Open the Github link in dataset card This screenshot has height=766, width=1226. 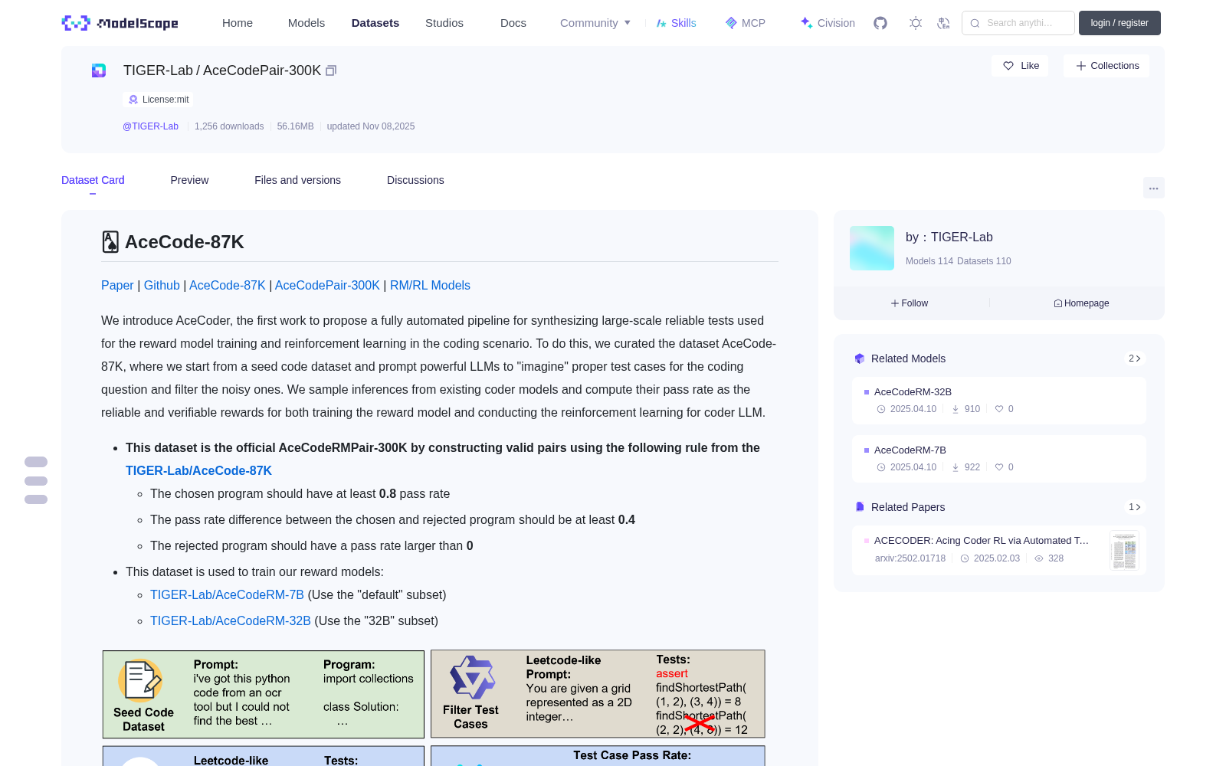[x=162, y=285]
